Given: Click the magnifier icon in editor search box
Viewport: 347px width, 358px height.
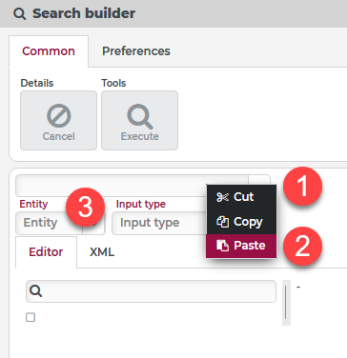Looking at the screenshot, I should click(x=36, y=290).
